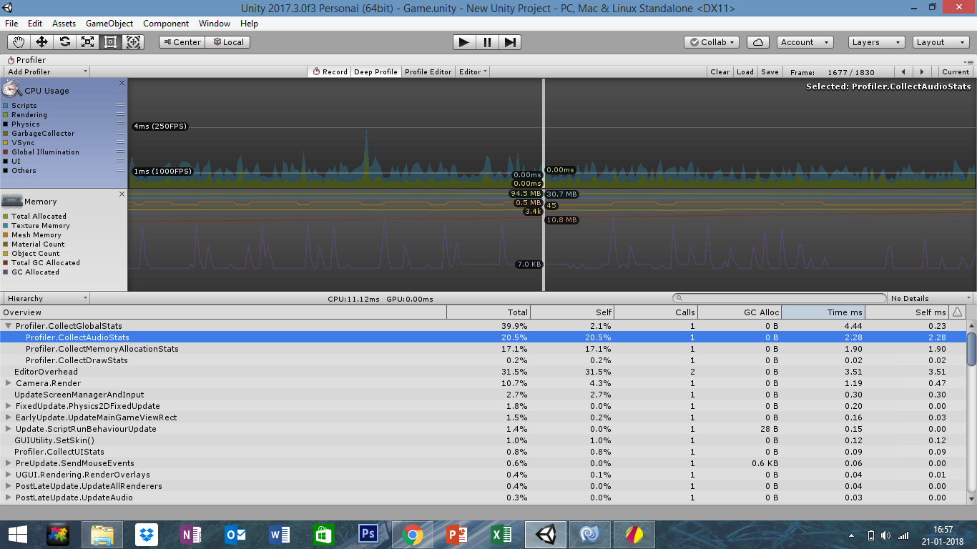The image size is (977, 549).
Task: Toggle the Profile Editor button
Action: 428,71
